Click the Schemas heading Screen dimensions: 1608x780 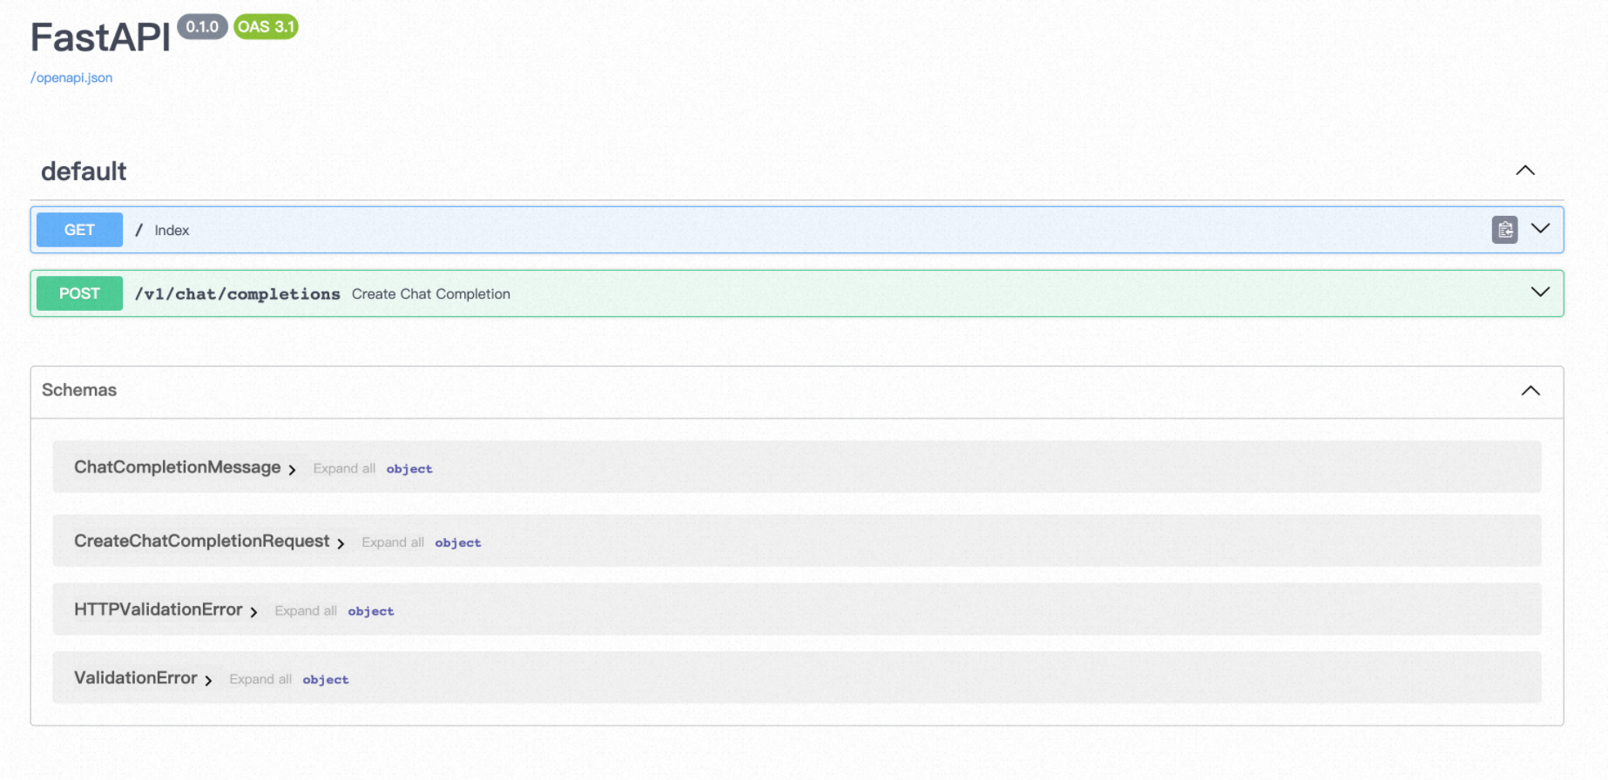79,390
